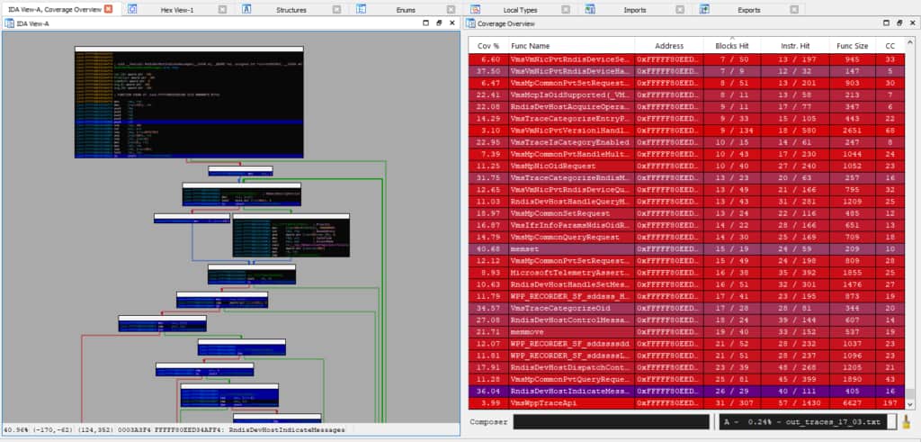Click the Local Types tab icon
This screenshot has width=921, height=442.
click(474, 9)
